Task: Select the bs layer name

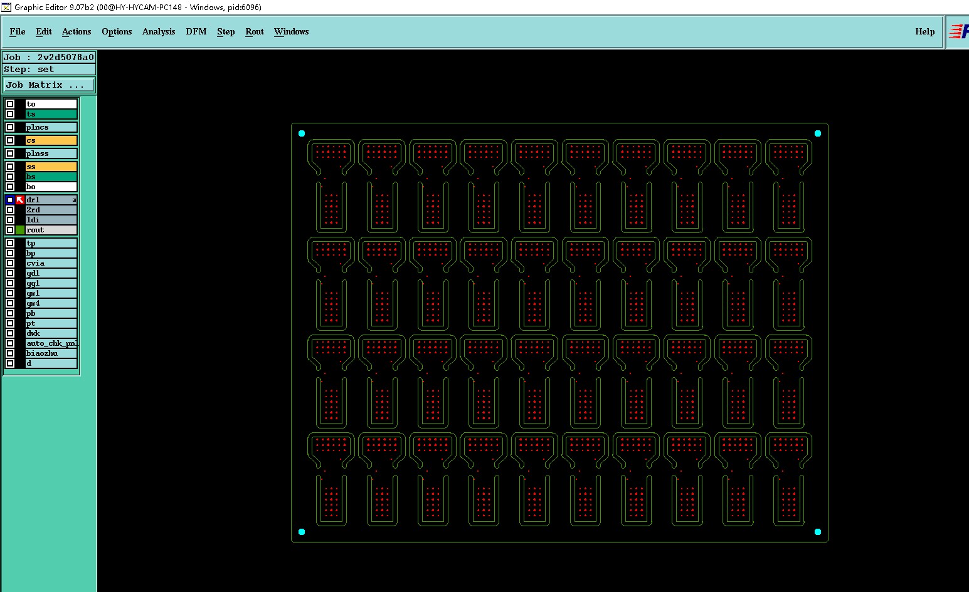Action: tap(51, 177)
